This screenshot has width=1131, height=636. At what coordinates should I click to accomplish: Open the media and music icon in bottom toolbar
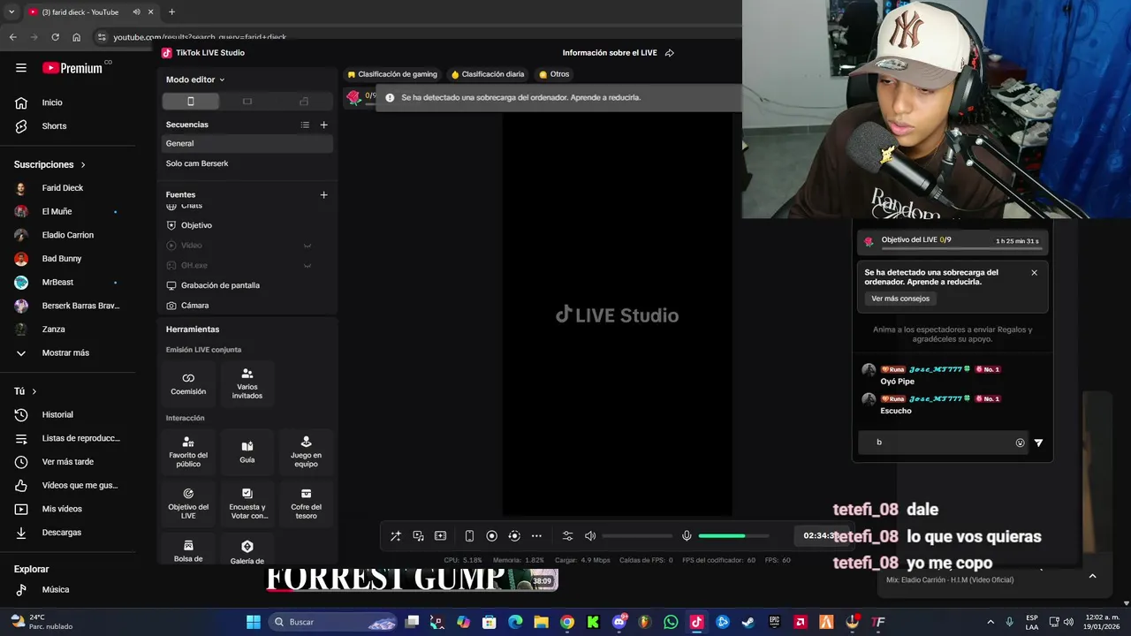pos(418,536)
